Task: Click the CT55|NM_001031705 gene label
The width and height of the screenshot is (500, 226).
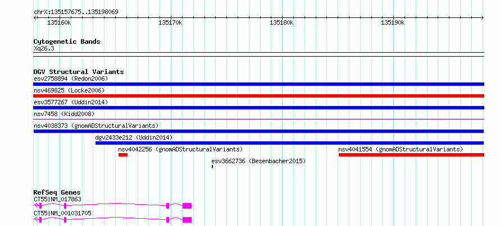Action: point(62,213)
